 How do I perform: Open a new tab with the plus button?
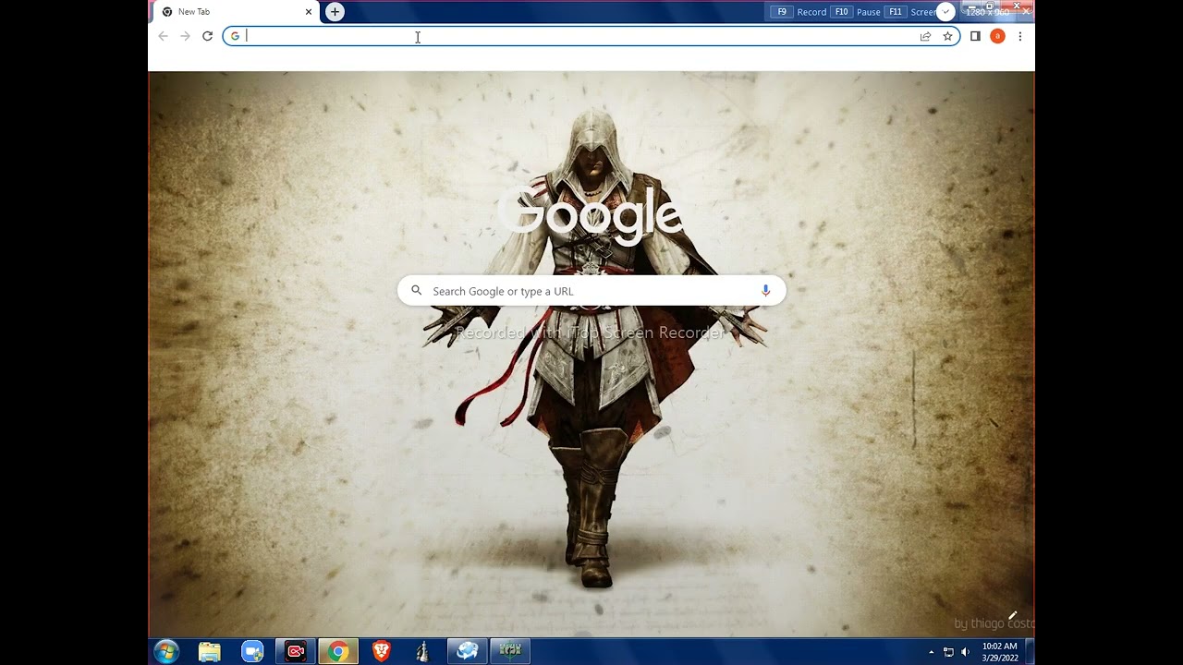pos(335,12)
